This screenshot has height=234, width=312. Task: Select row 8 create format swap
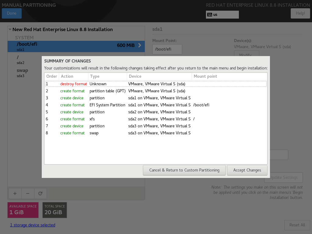[156, 133]
